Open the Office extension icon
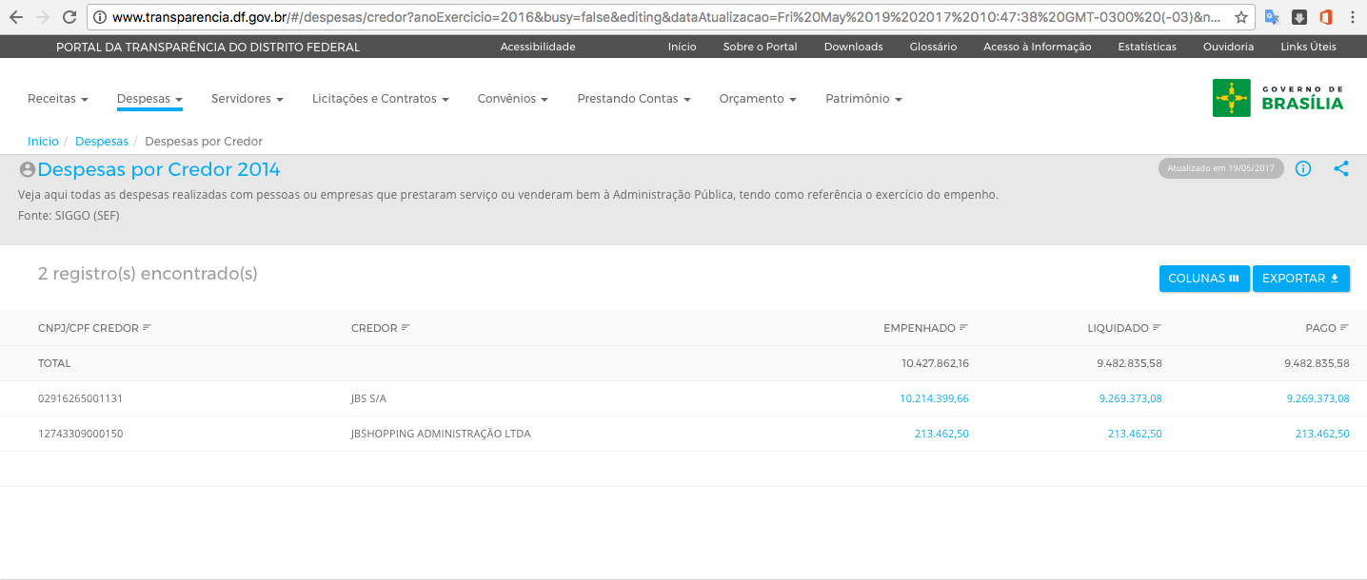The height and width of the screenshot is (580, 1367). click(1325, 17)
